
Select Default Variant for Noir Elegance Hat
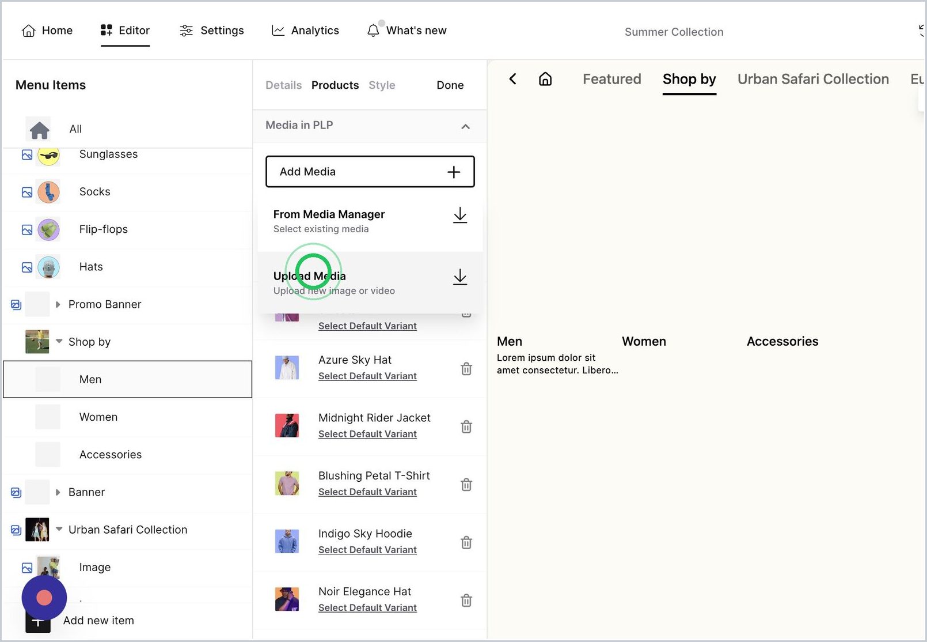(x=367, y=607)
